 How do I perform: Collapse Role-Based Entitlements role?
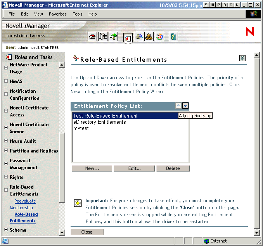coord(6,190)
